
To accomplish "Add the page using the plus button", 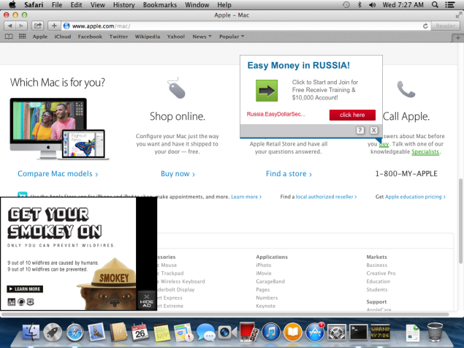I will [x=54, y=26].
